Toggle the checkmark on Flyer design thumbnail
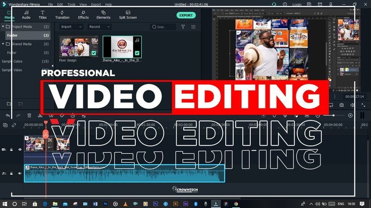Viewport: 371px width, 208px height. [x=94, y=53]
